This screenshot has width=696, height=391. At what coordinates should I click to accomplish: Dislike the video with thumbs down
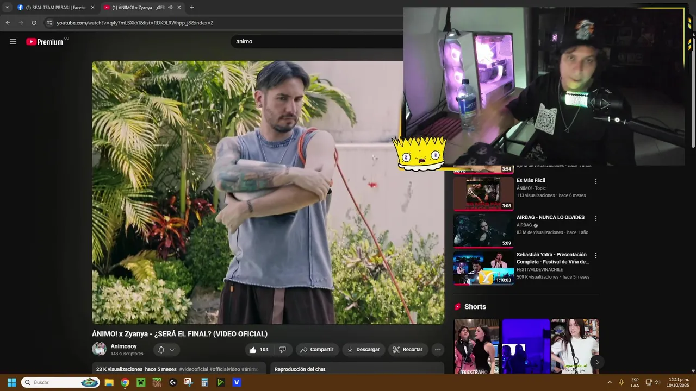(x=282, y=350)
